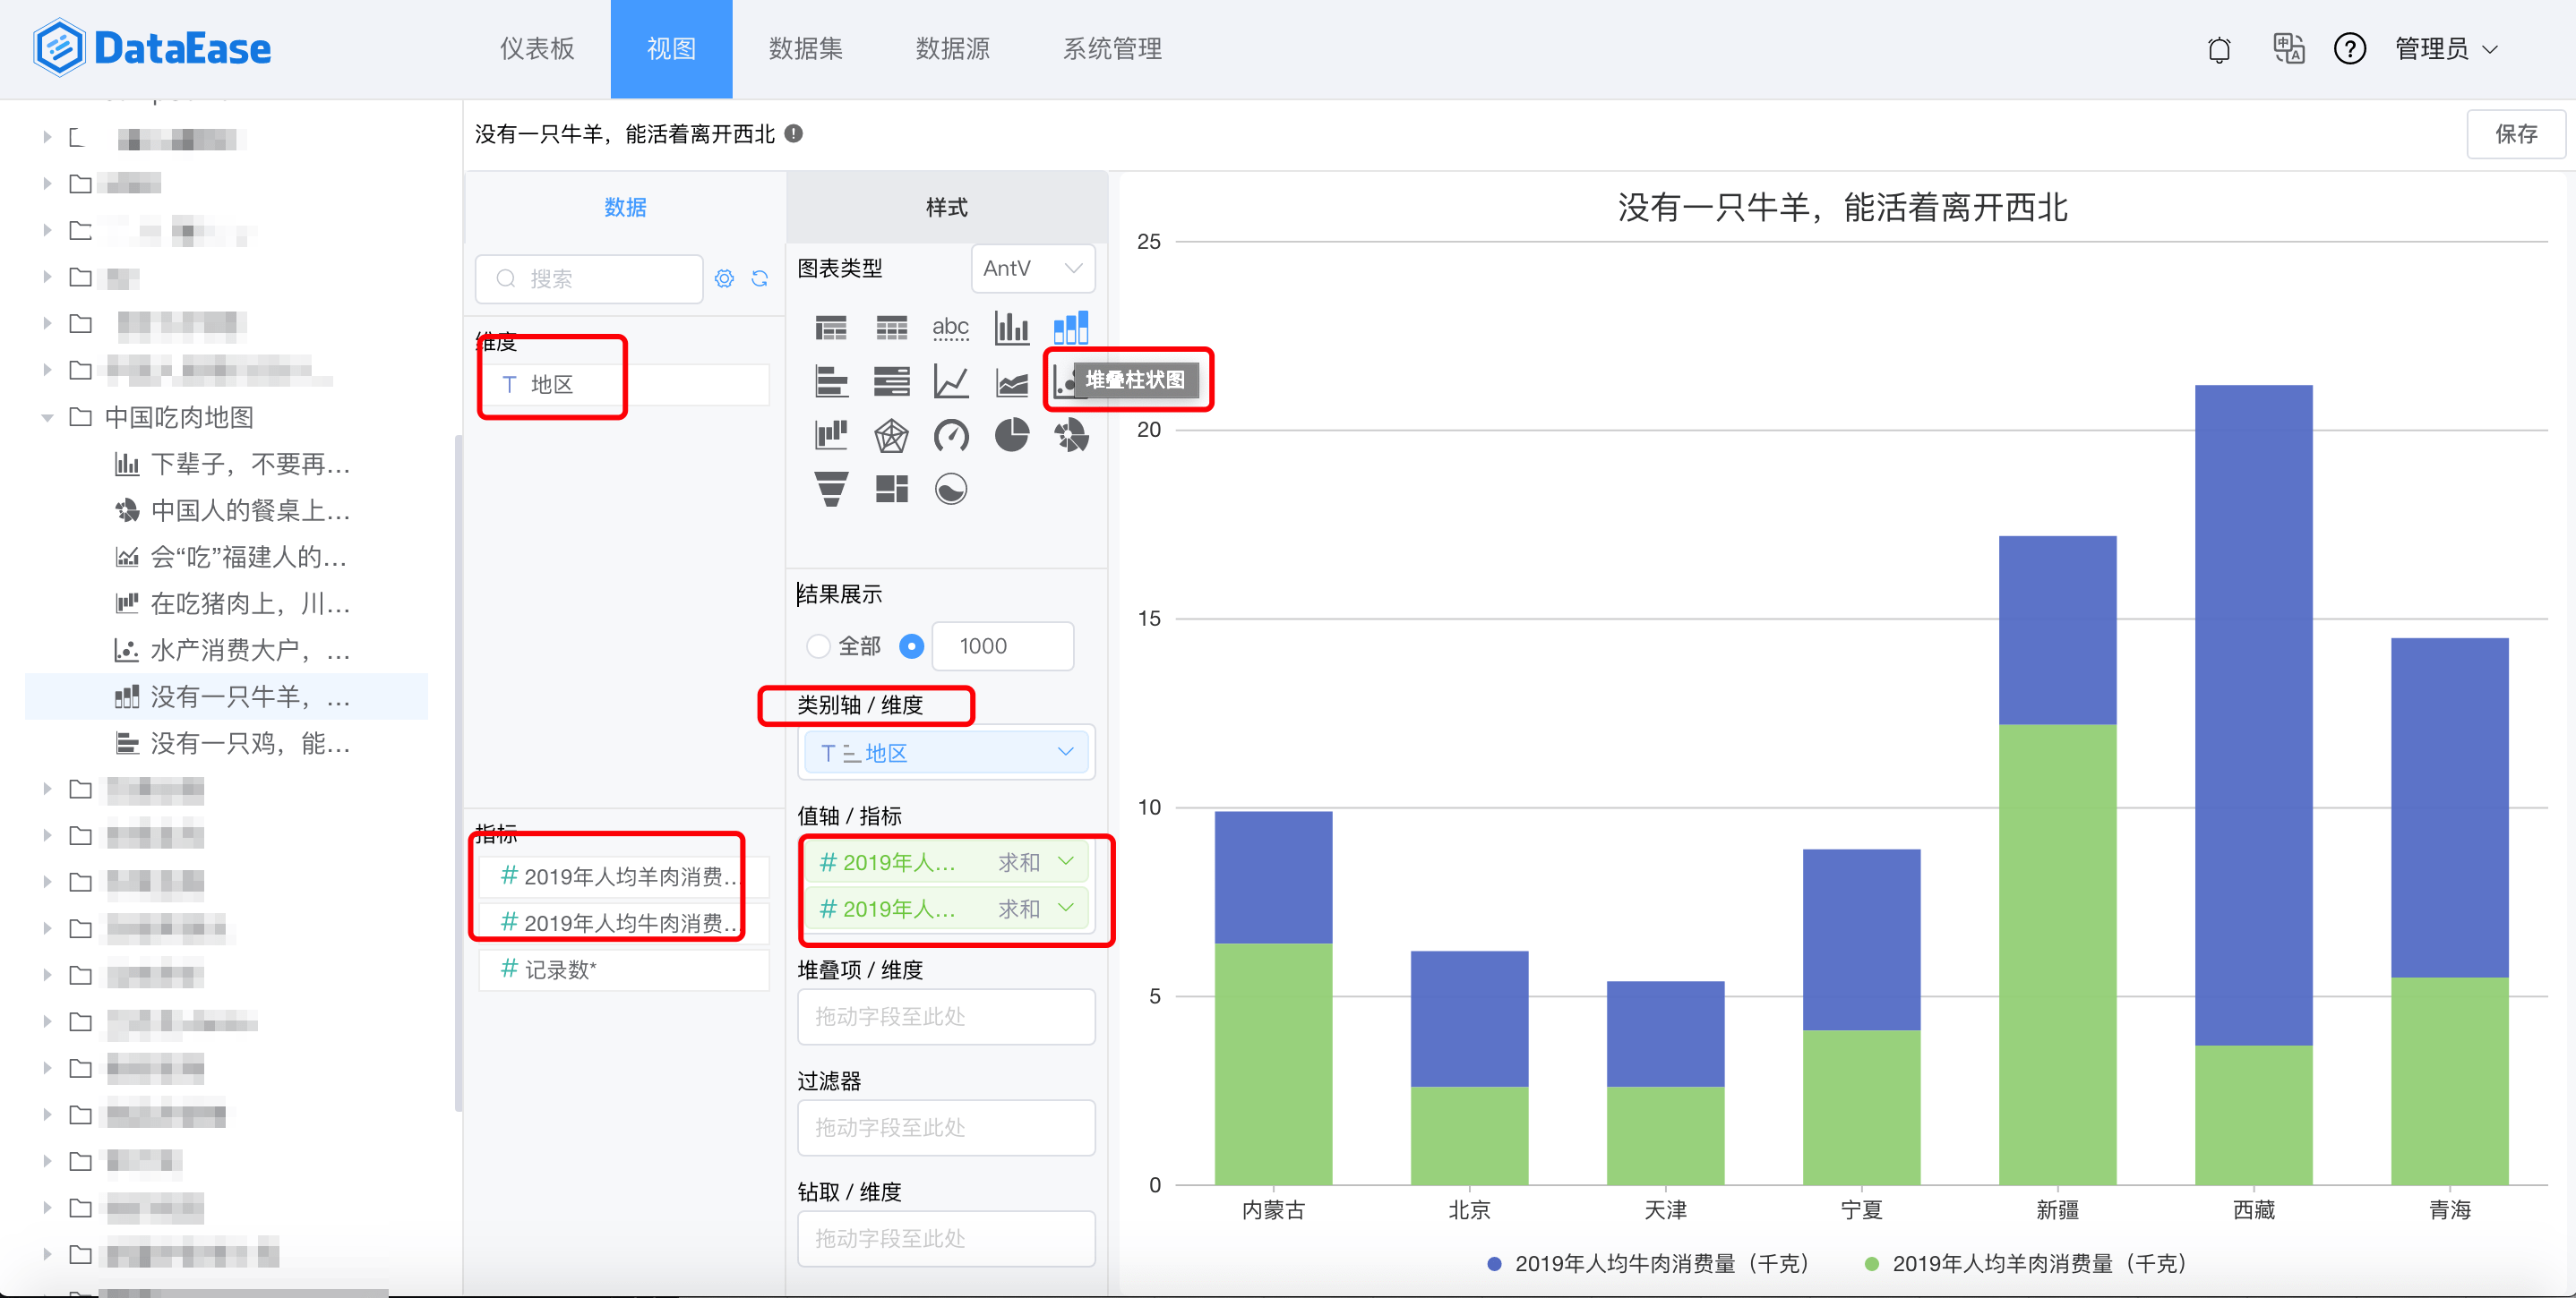Expand the 类别轴/维度 地区 dropdown
Viewport: 2576px width, 1298px height.
point(1068,754)
